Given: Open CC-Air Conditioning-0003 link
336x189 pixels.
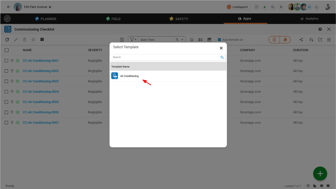Looking at the screenshot, I should tap(41, 81).
